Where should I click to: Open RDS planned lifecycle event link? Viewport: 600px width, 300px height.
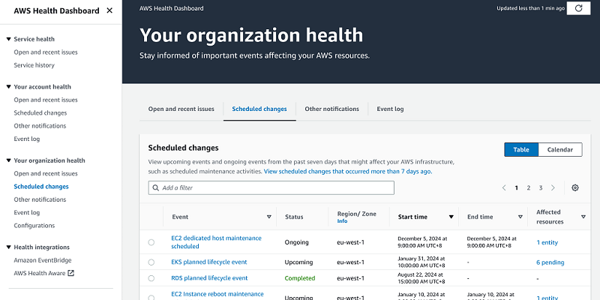(x=209, y=278)
